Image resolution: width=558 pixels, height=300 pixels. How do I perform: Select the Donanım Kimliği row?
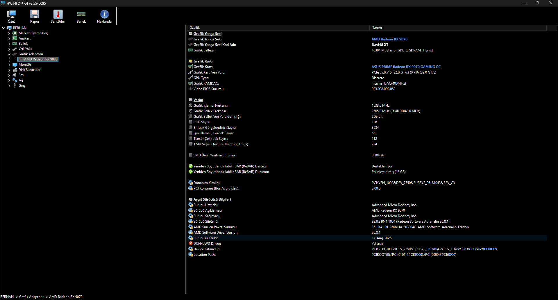(367, 183)
